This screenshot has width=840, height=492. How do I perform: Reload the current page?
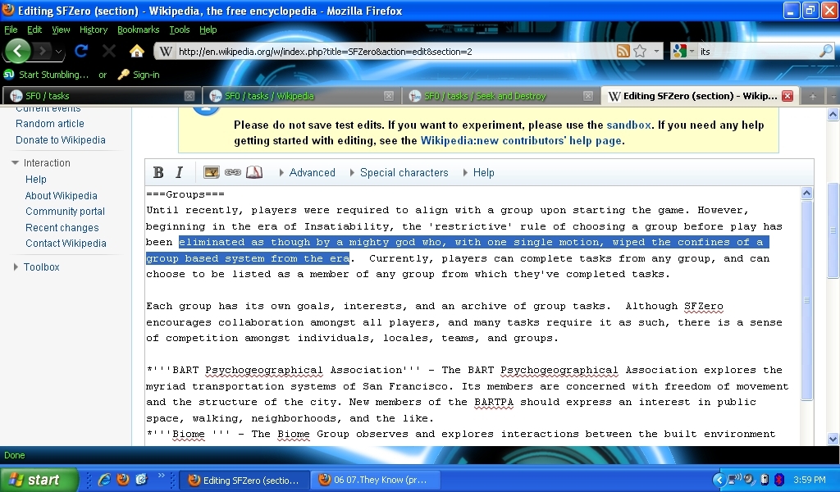pos(81,51)
